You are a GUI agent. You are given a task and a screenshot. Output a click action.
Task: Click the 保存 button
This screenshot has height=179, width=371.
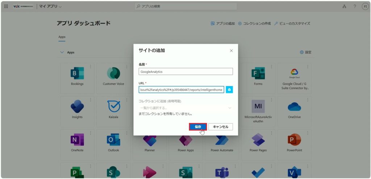pos(198,127)
